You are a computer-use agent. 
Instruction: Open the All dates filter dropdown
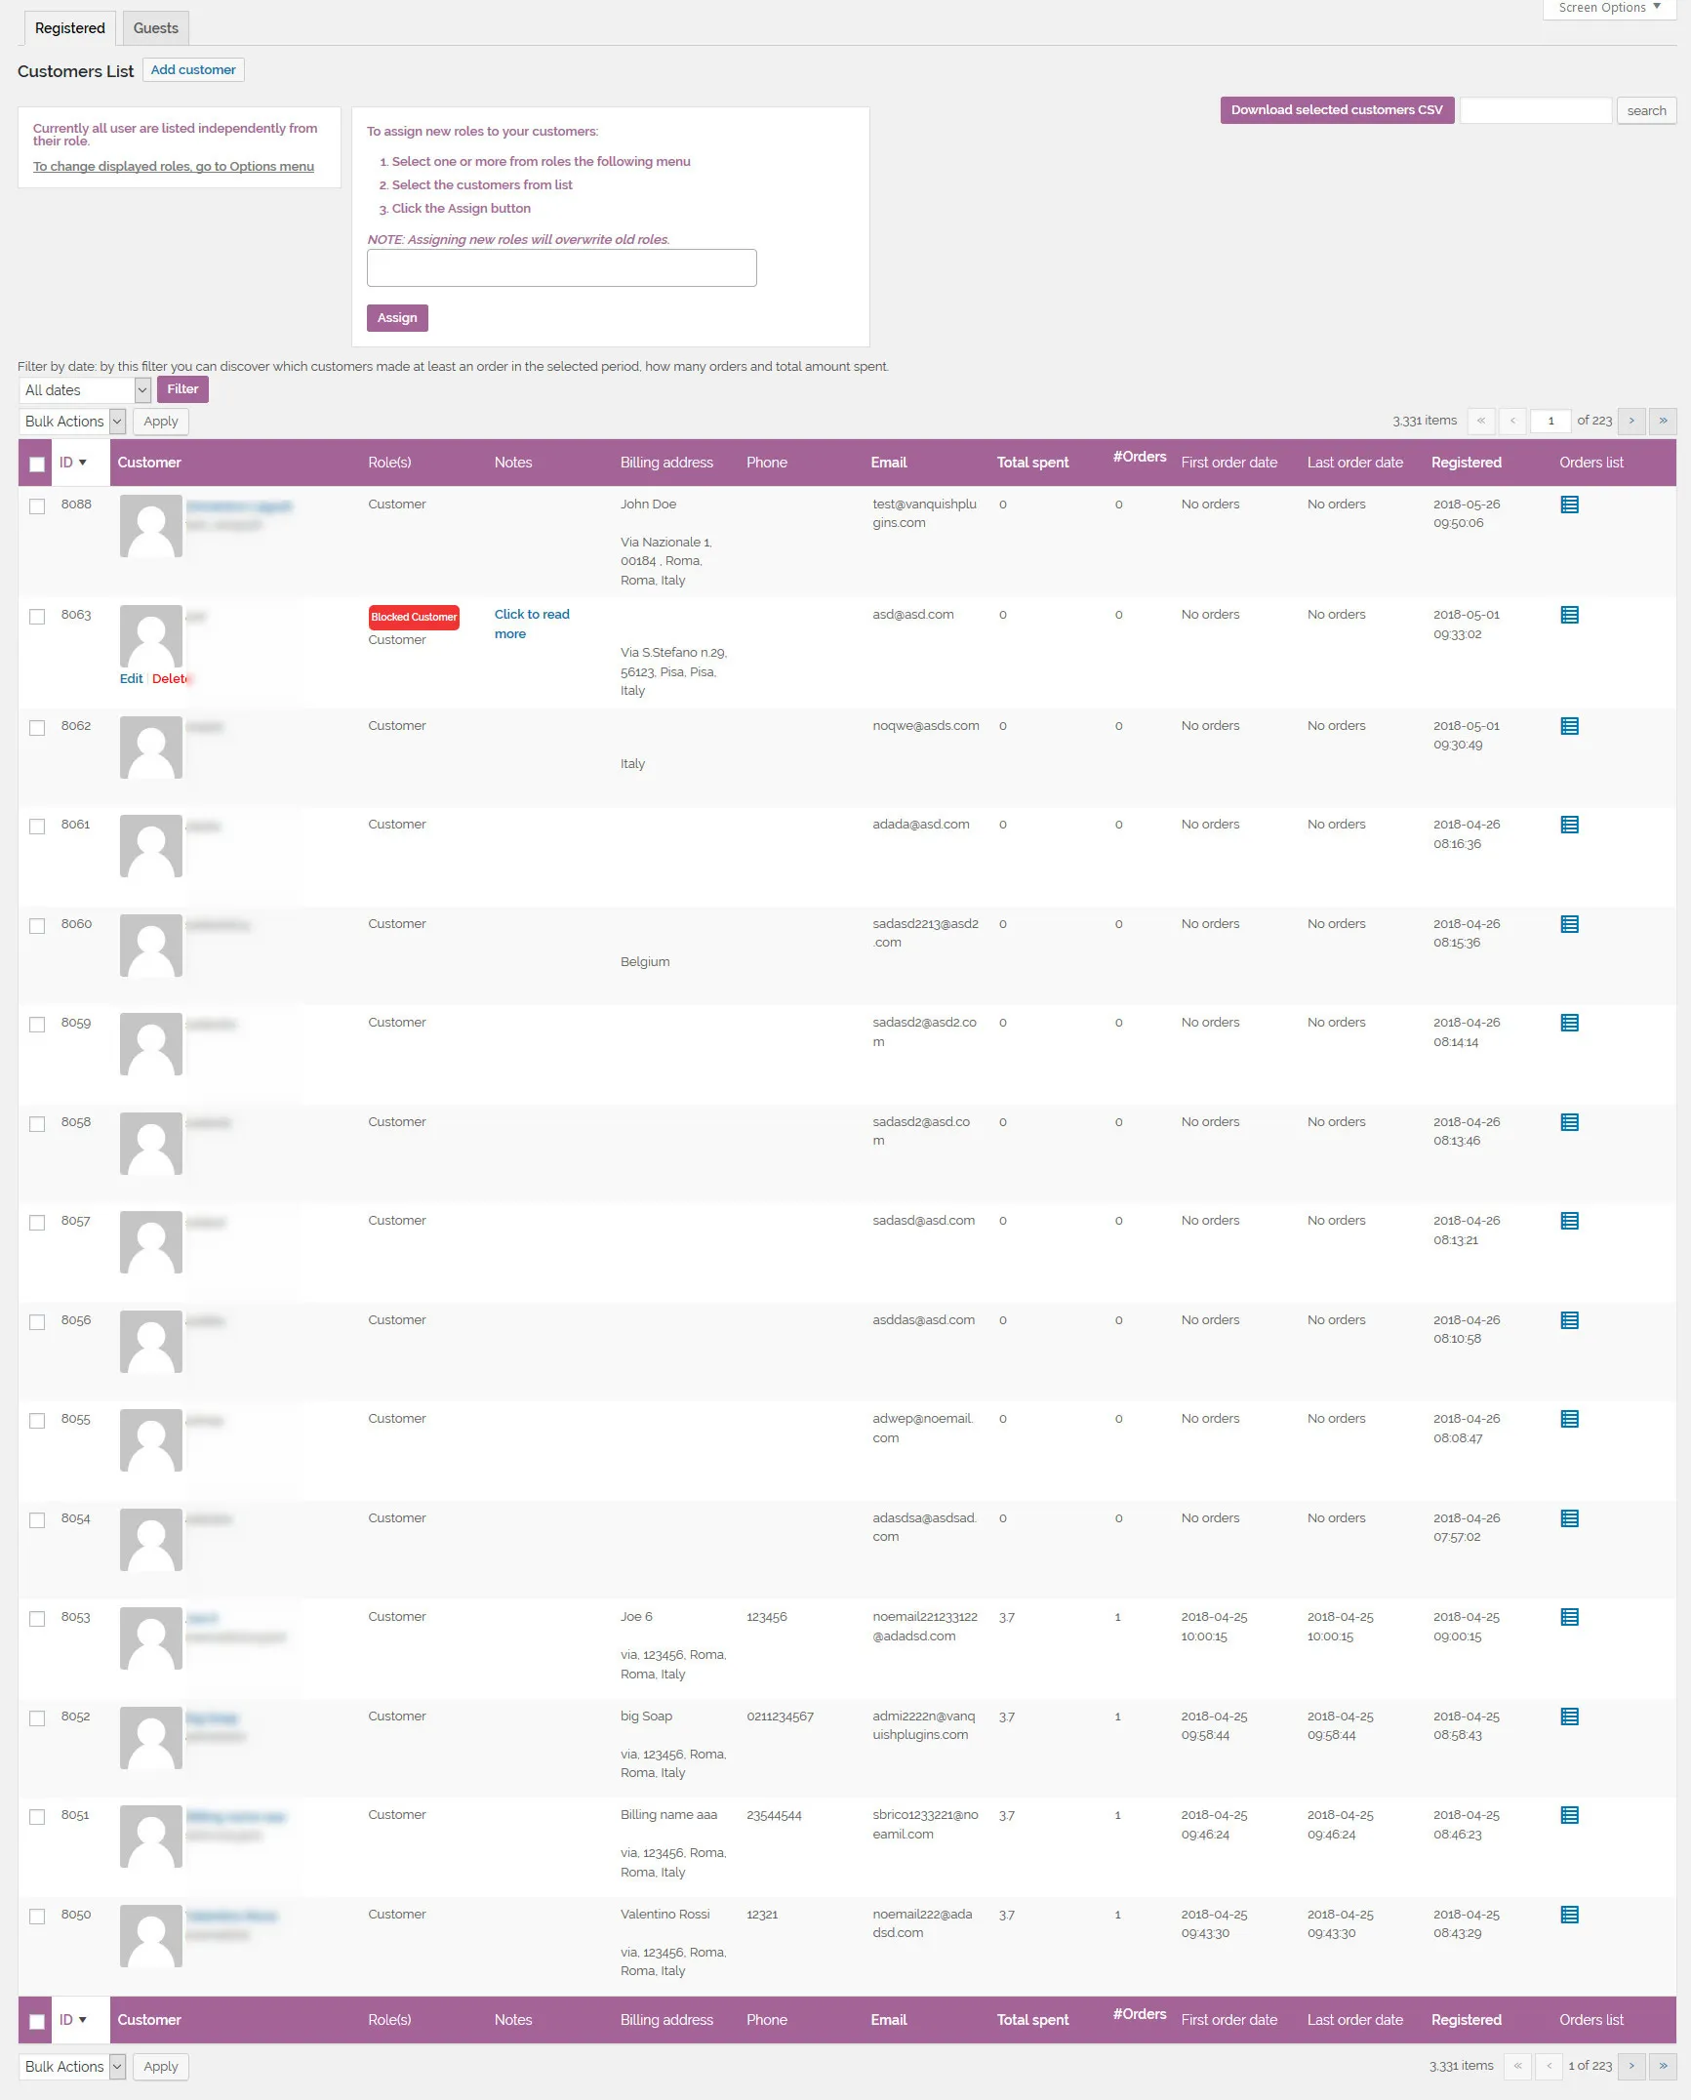pos(85,389)
